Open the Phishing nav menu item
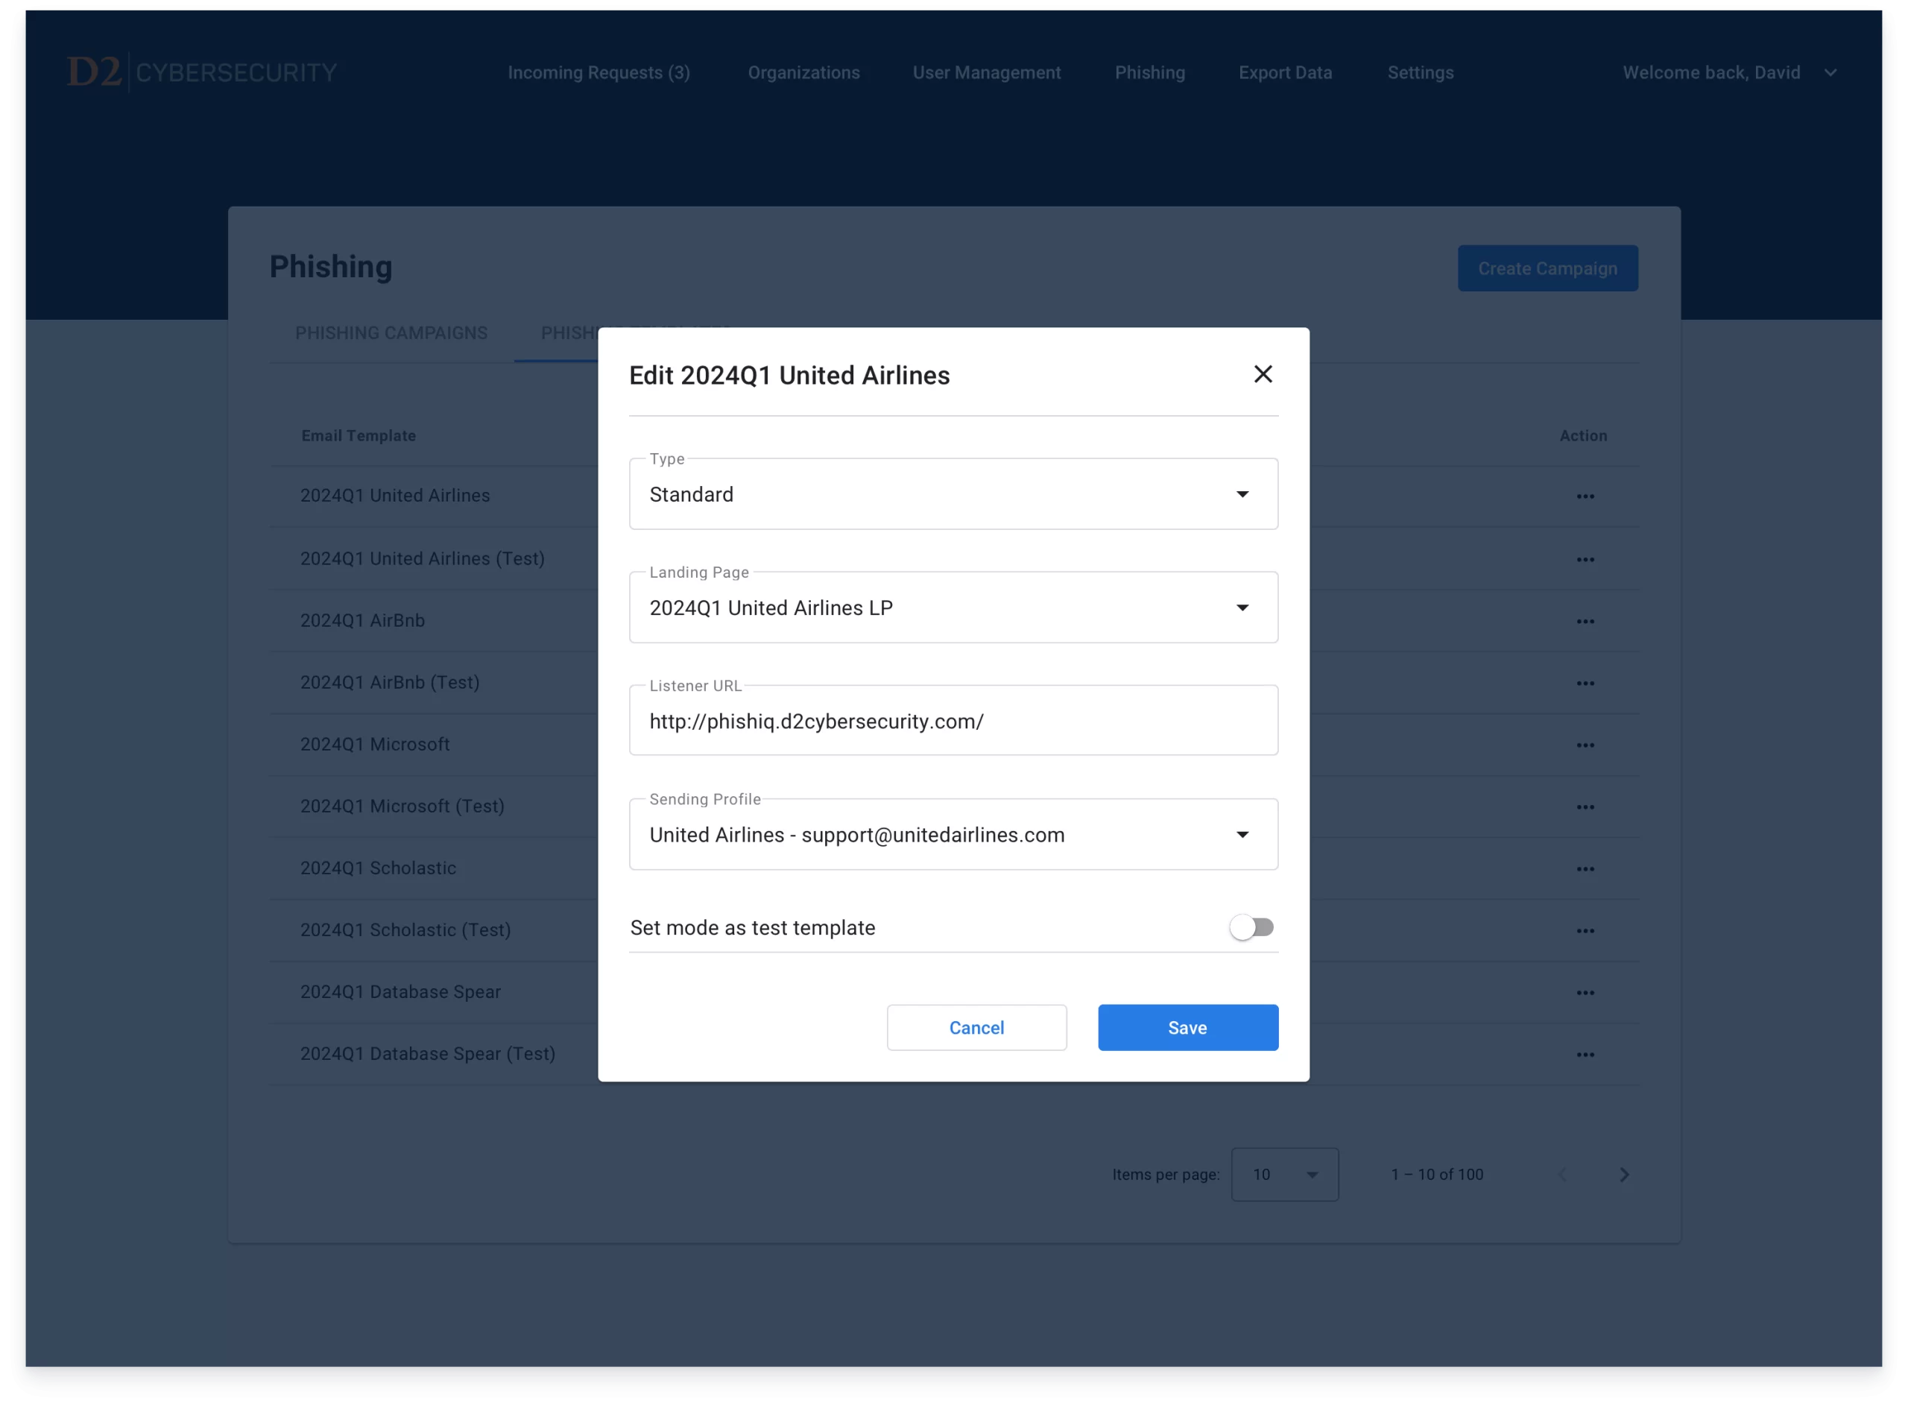 tap(1149, 71)
